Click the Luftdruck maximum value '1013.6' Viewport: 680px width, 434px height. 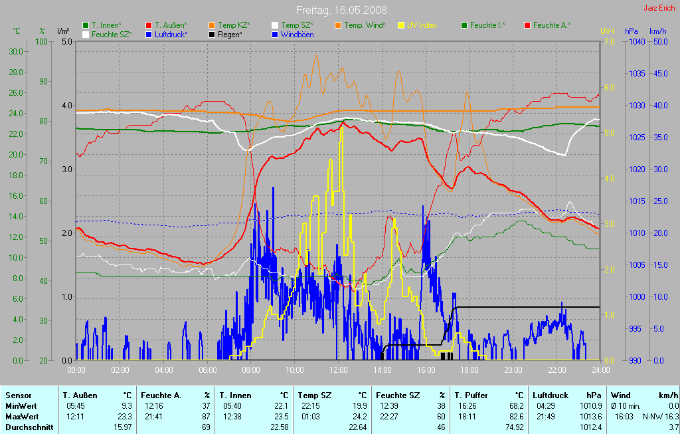pyautogui.click(x=590, y=417)
